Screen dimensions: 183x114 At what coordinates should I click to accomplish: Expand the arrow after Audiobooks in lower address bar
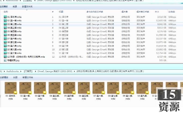[21, 71]
